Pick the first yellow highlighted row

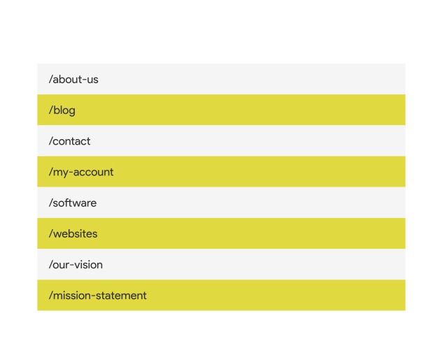[221, 110]
